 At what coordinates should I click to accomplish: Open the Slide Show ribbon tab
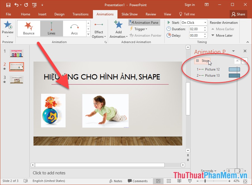[129, 14]
